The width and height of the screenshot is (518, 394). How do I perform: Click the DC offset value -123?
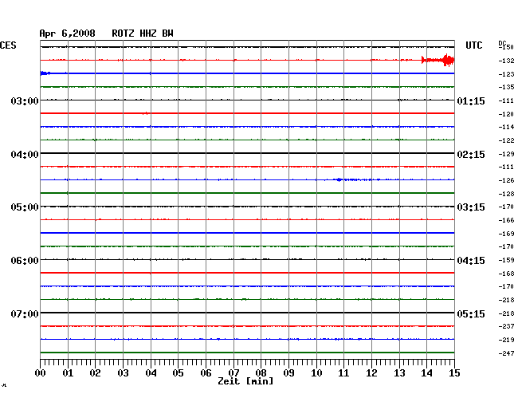[506, 74]
